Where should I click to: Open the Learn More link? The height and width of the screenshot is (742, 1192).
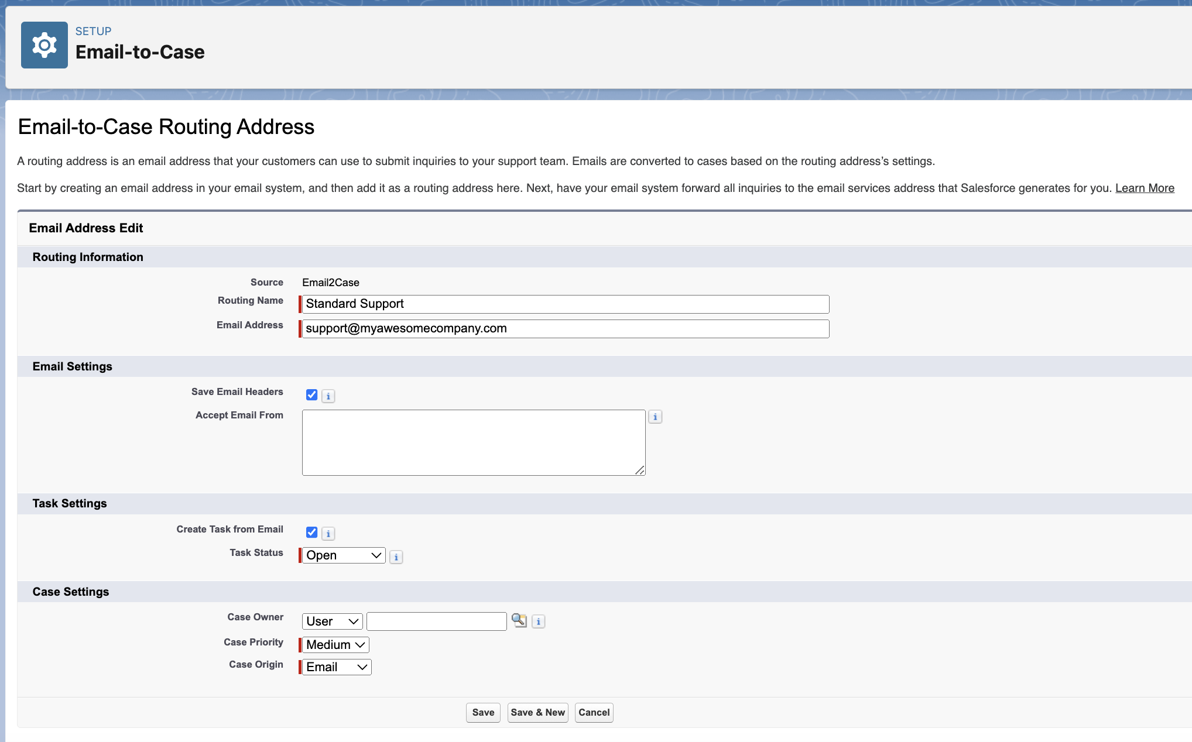pyautogui.click(x=1145, y=188)
